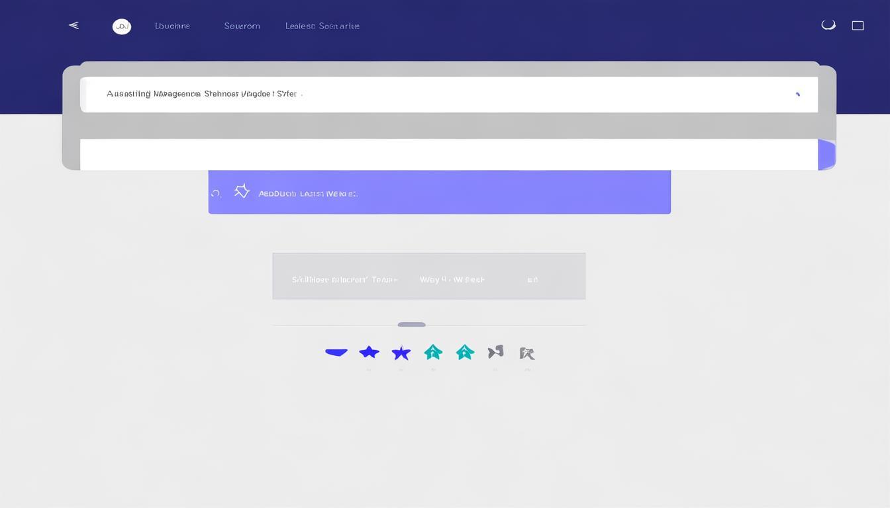
Task: Click the small blue indicator in top white field
Action: point(797,95)
